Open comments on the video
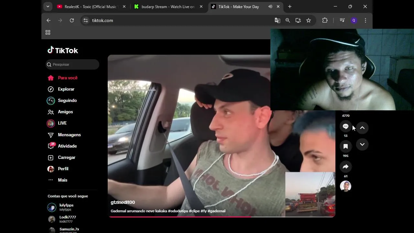 [345, 127]
